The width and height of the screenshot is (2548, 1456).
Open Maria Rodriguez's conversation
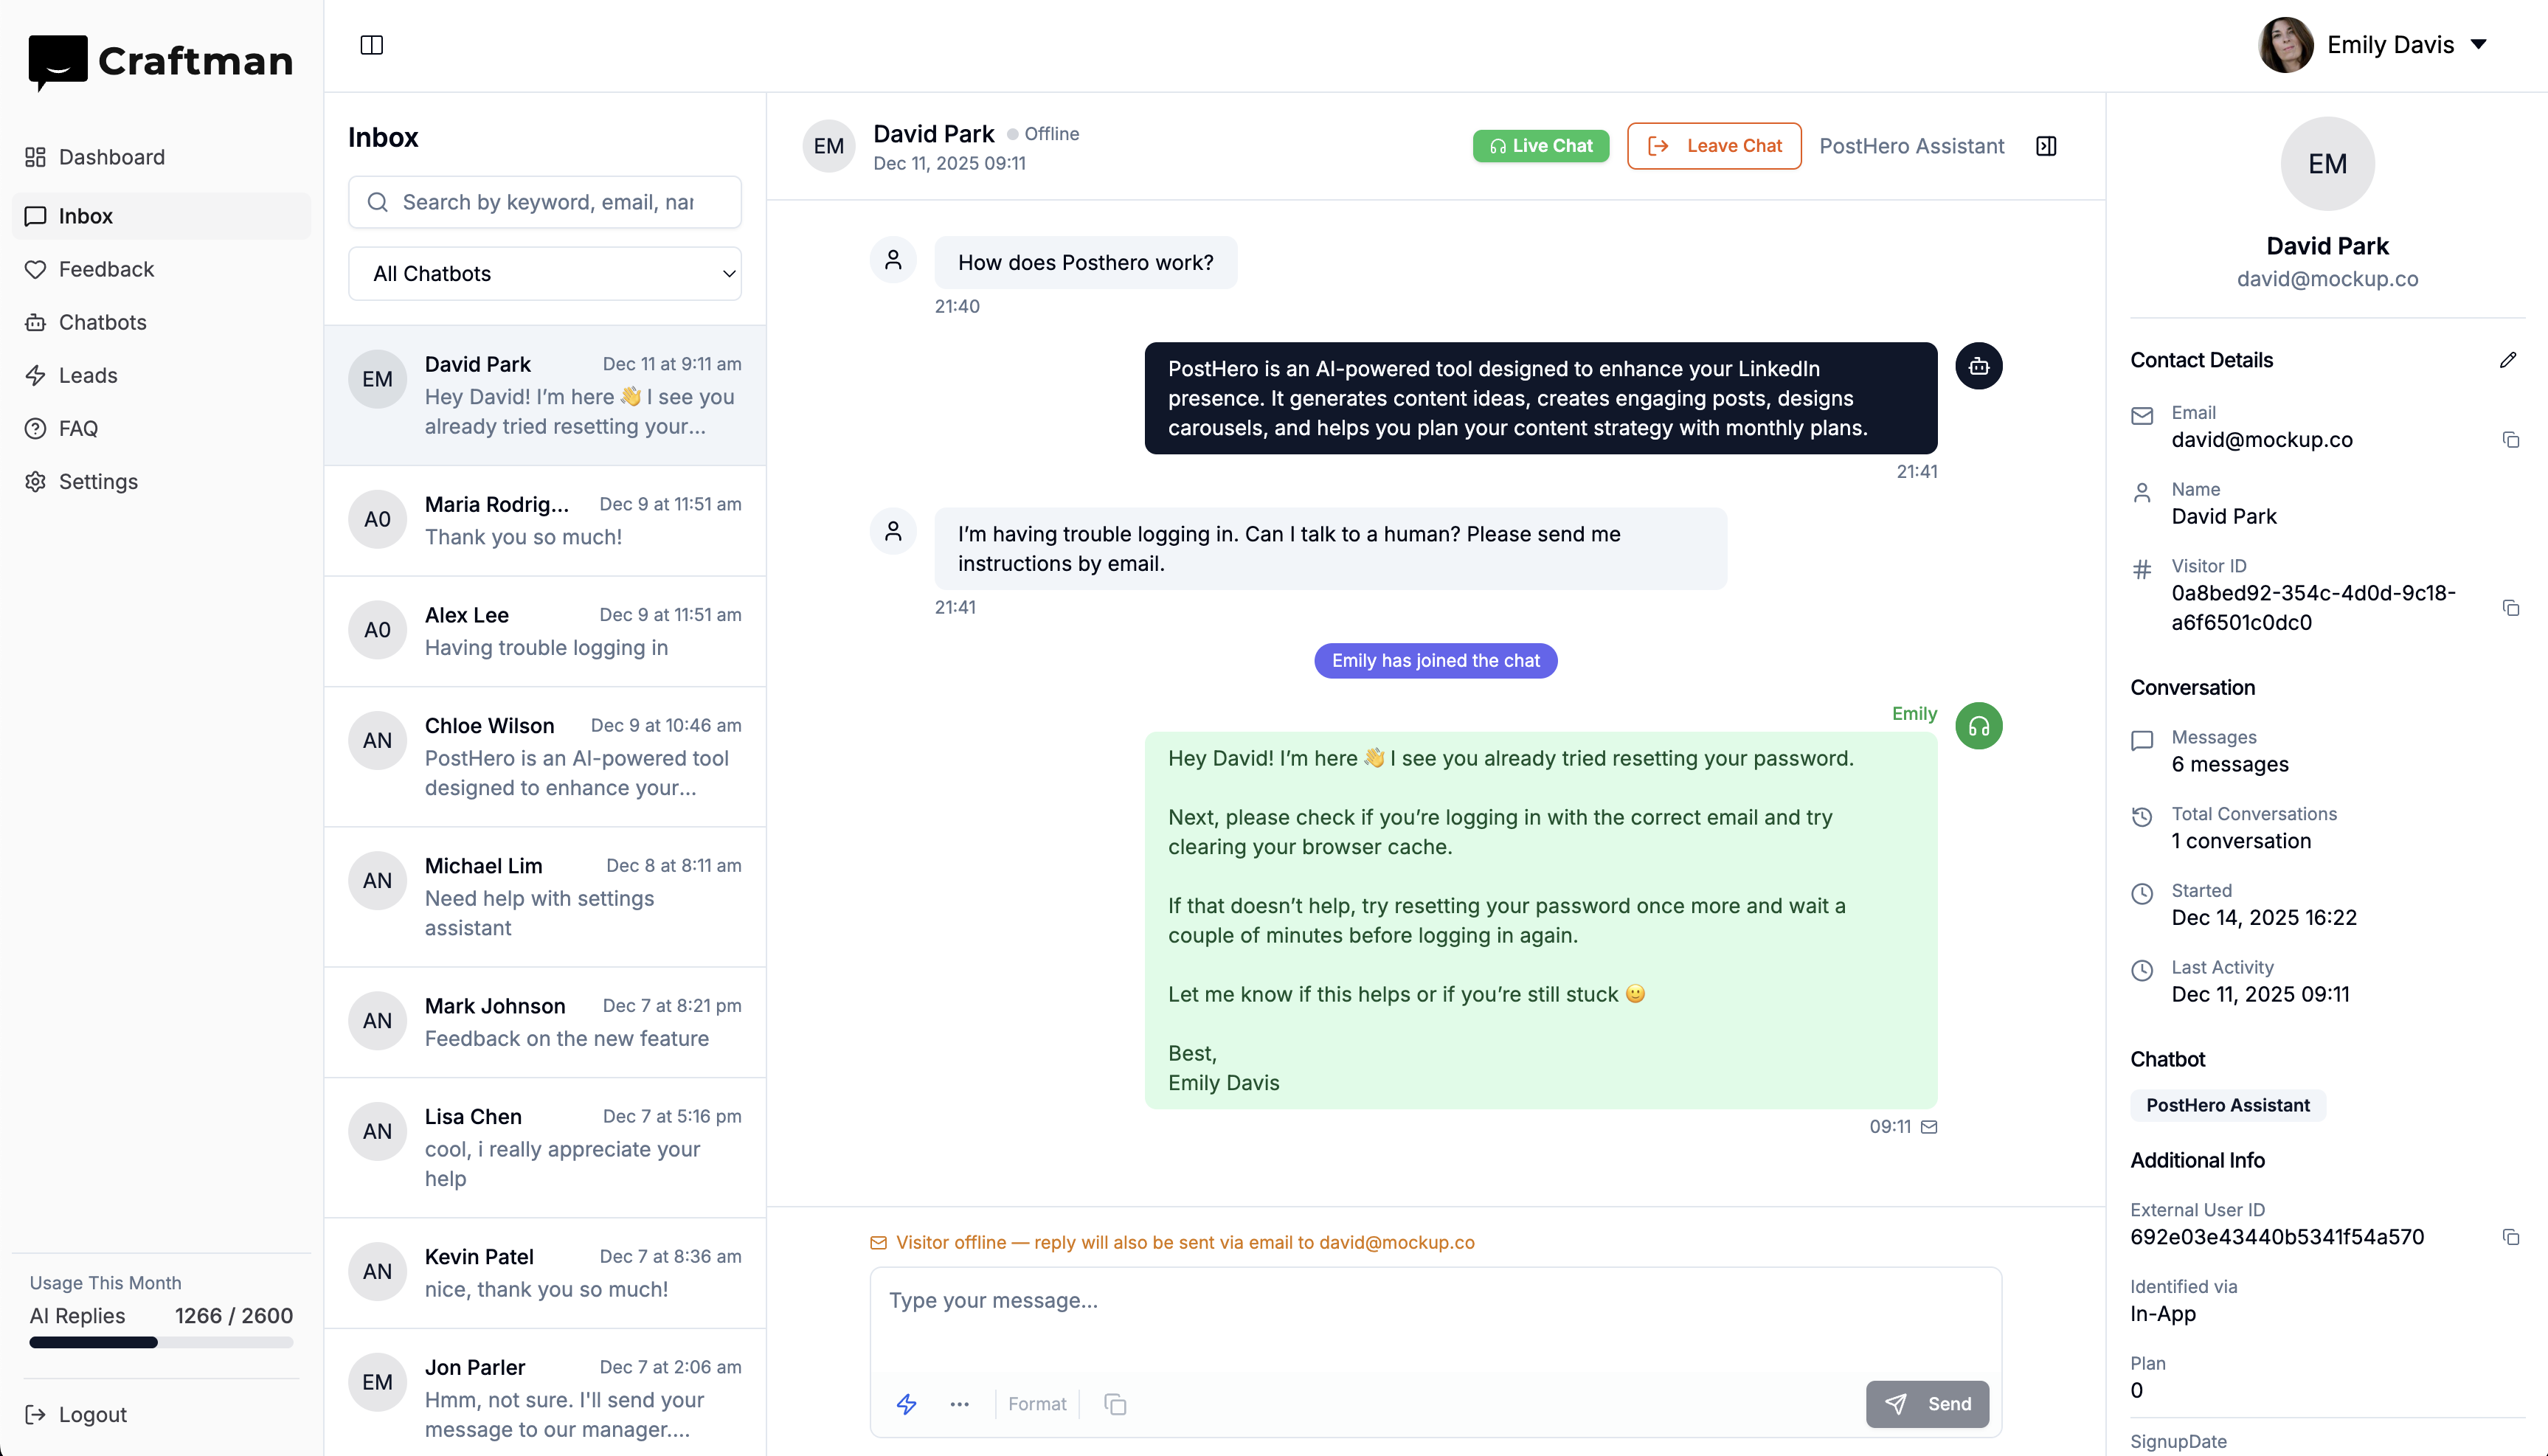click(x=545, y=520)
